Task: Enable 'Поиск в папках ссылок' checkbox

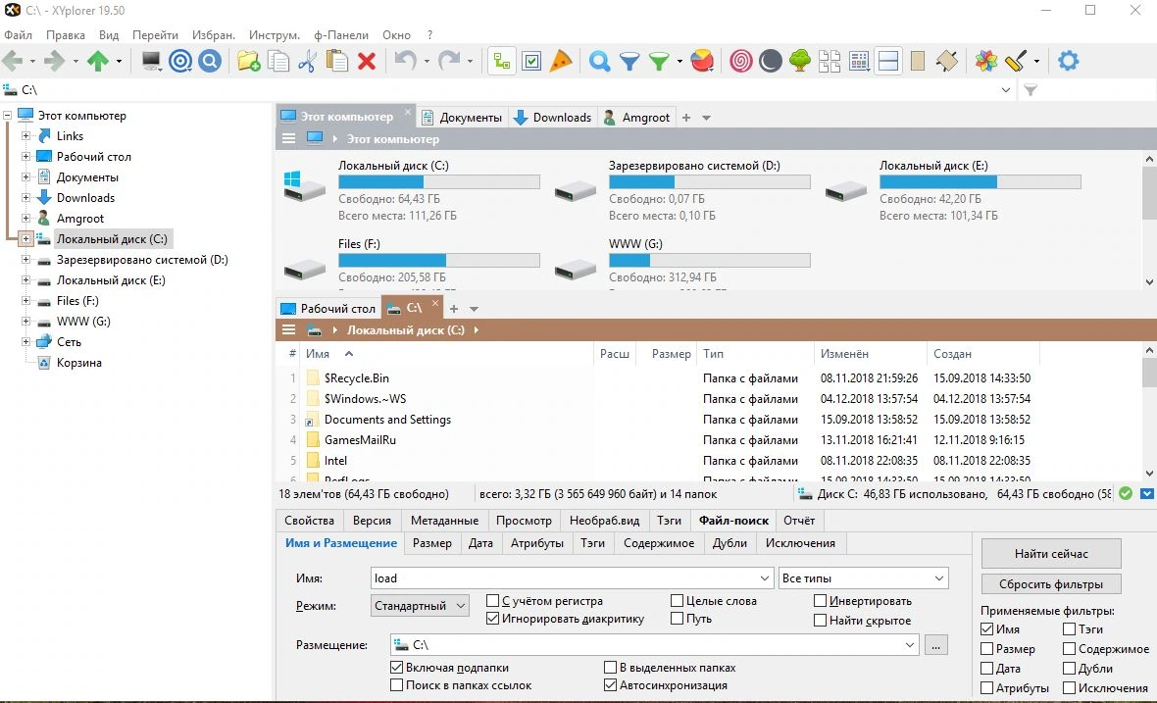Action: pos(397,684)
